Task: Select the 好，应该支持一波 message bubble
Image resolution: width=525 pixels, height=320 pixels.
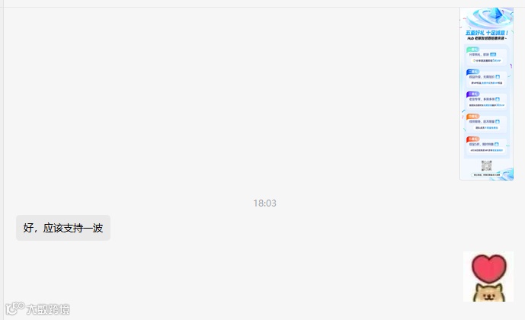Action: pos(63,228)
